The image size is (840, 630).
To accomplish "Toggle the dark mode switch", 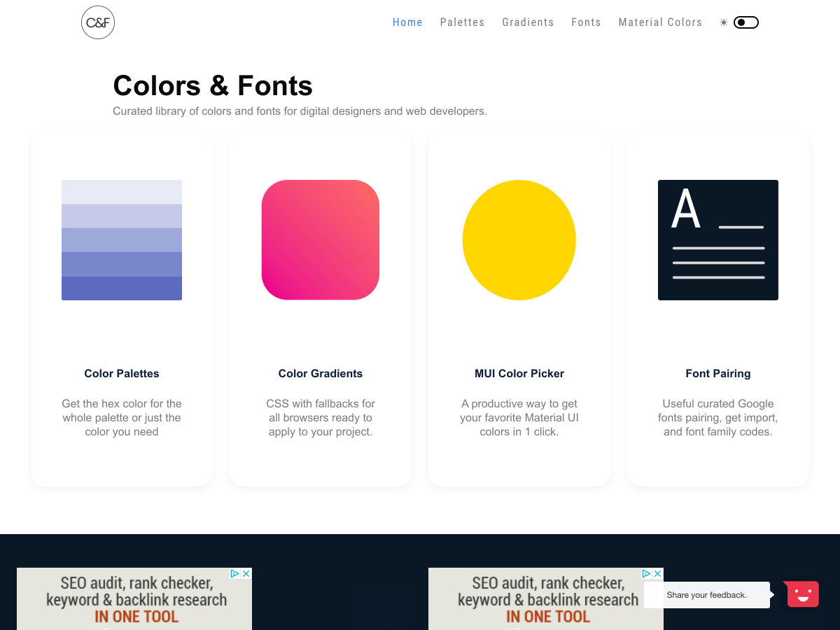I will (746, 22).
